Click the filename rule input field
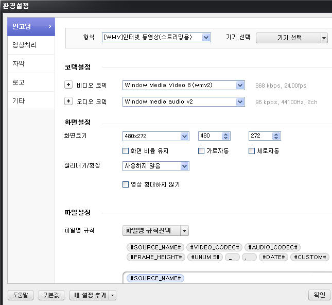Viewport: 332px width, 305px height. coord(227,278)
